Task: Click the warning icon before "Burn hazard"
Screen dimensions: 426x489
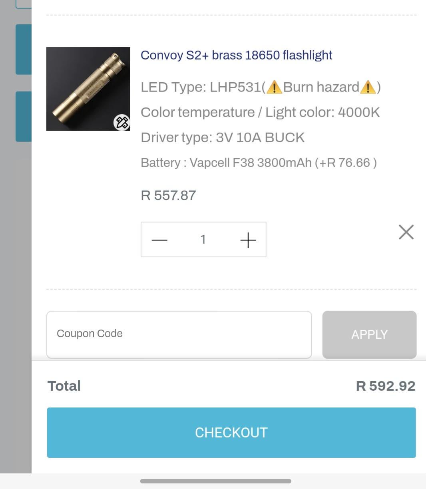Action: 274,87
